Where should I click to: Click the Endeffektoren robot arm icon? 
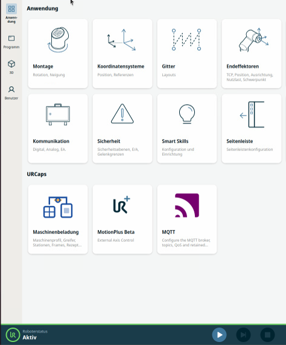coord(253,40)
